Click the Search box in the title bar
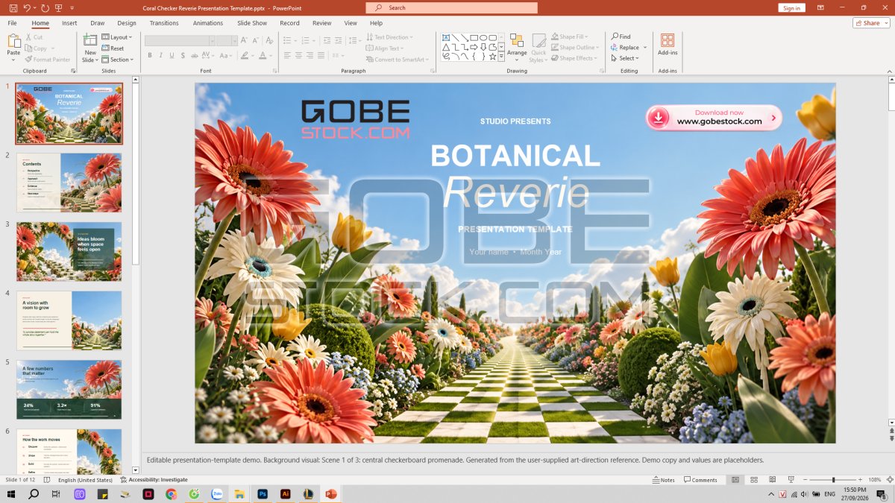The width and height of the screenshot is (895, 503). 451,7
